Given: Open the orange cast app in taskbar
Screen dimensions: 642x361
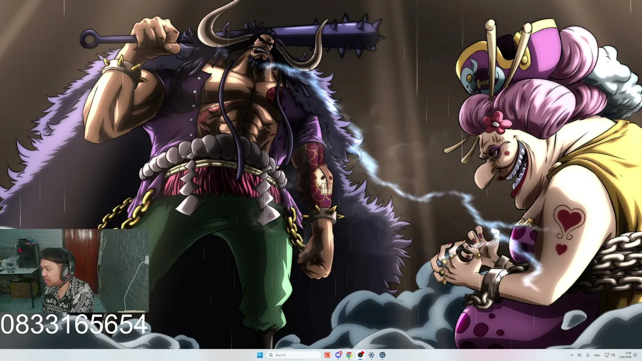Looking at the screenshot, I should (x=327, y=355).
